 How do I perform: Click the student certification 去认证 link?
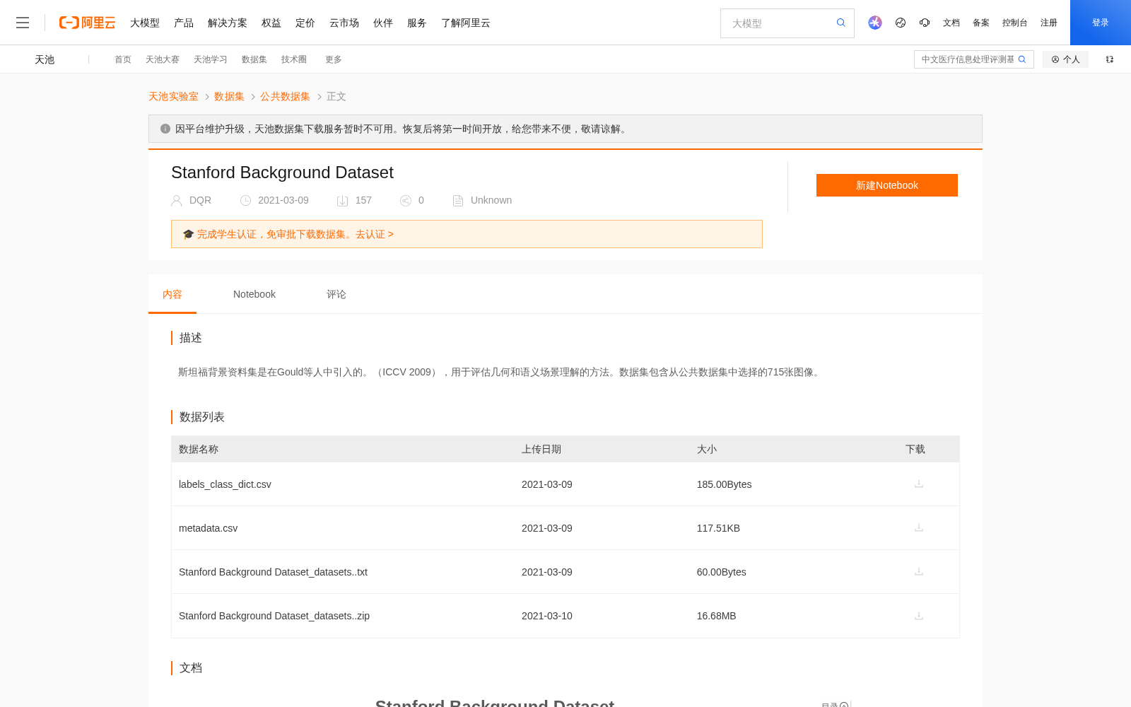coord(375,234)
